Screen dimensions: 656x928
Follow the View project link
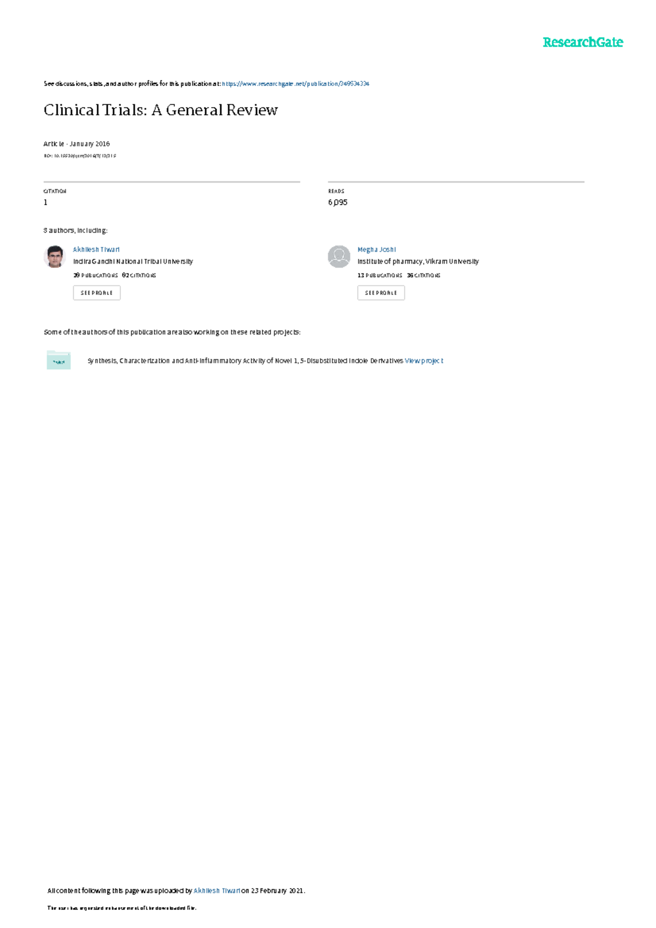[x=424, y=361]
